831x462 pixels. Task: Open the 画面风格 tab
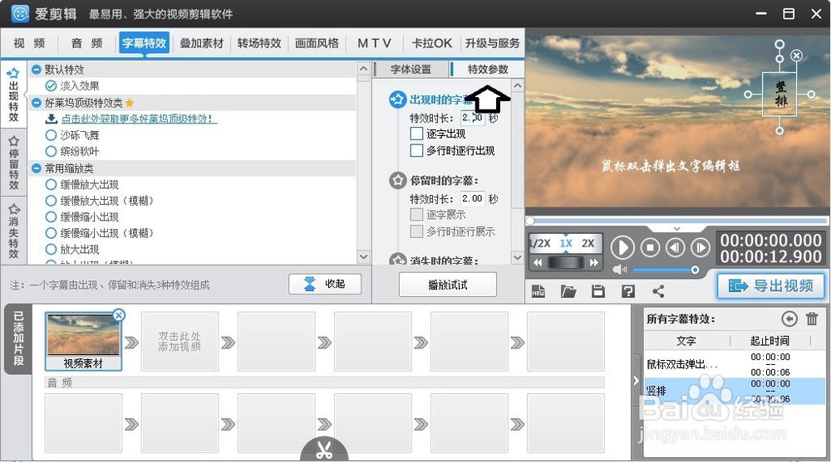coord(317,43)
